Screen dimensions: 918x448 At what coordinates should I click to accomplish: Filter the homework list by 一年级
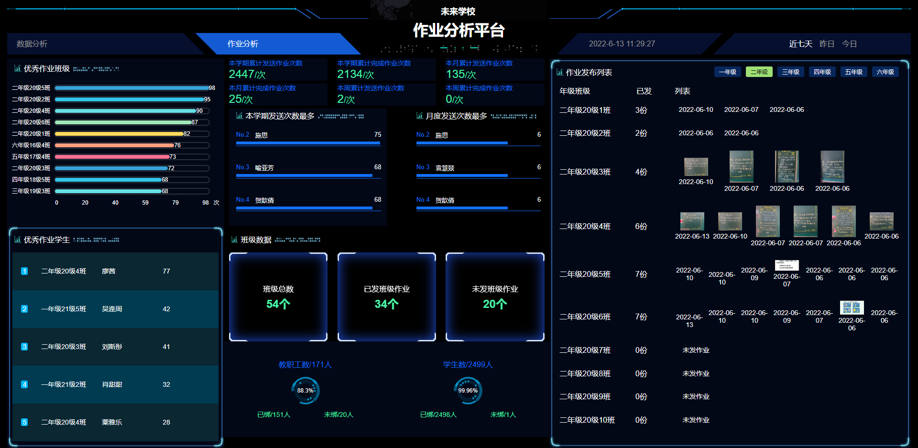point(727,72)
